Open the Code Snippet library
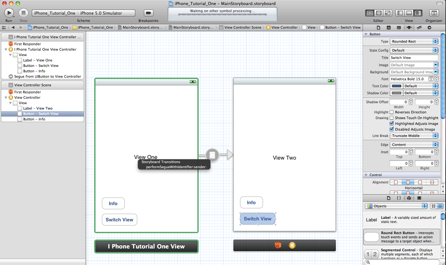The width and height of the screenshot is (446, 265). point(399,198)
